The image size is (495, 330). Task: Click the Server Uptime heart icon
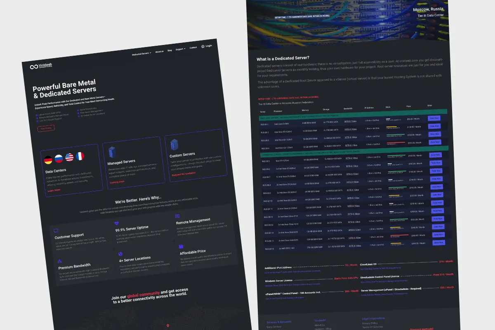coord(117,223)
